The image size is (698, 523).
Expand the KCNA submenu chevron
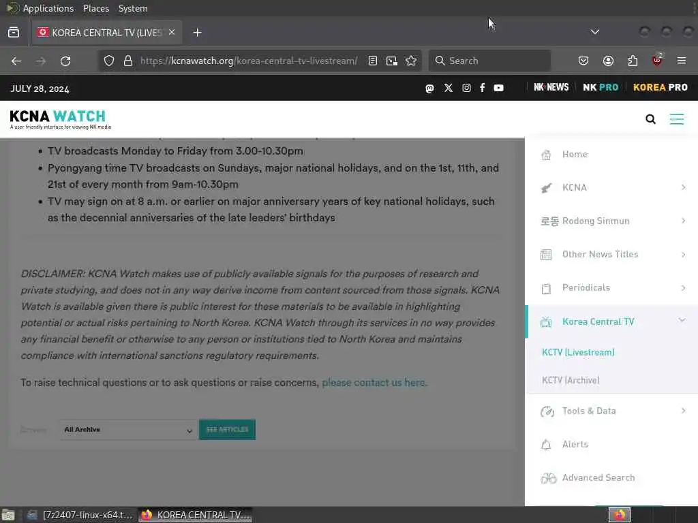tap(683, 188)
